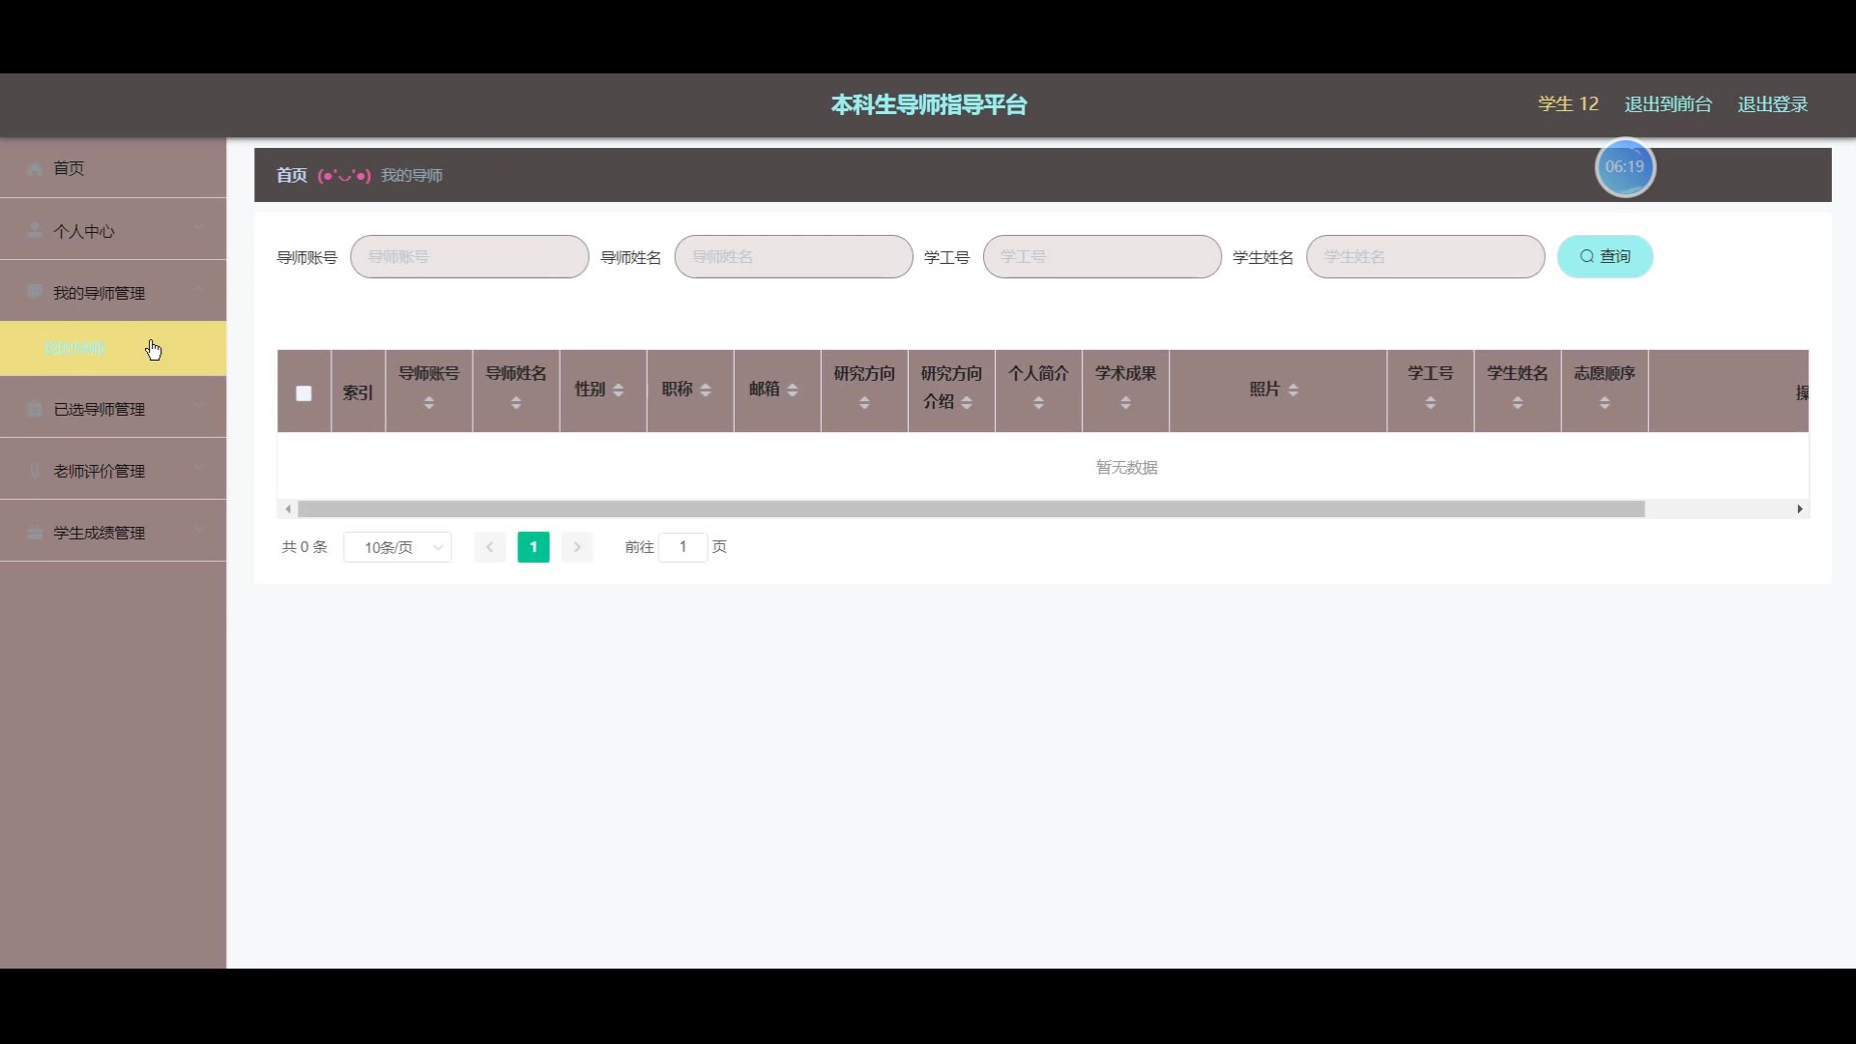Click the 查询 search button
1856x1044 pixels.
tap(1605, 256)
